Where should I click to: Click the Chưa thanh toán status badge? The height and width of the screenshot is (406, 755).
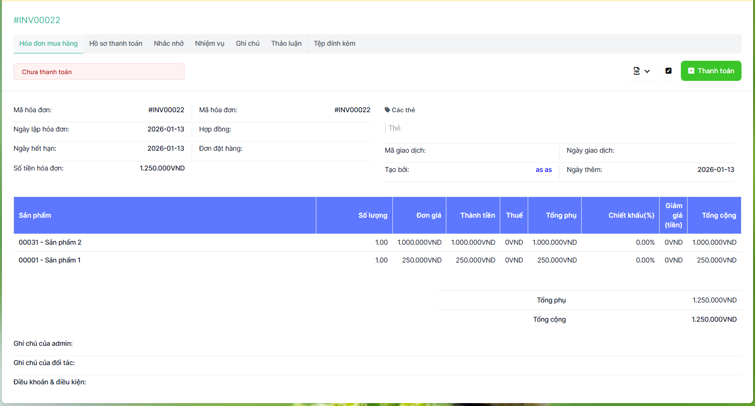tap(99, 72)
